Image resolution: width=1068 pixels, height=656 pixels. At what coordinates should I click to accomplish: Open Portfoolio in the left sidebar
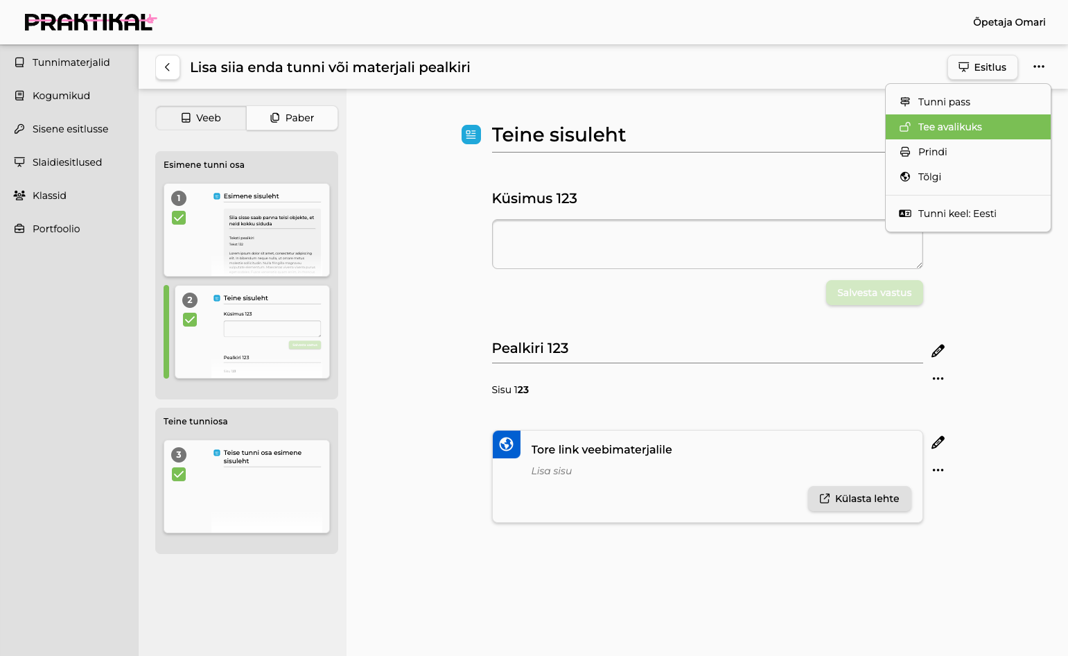tap(55, 229)
